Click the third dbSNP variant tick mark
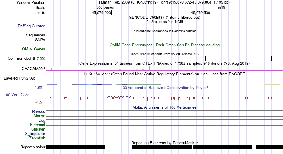 [205, 58]
